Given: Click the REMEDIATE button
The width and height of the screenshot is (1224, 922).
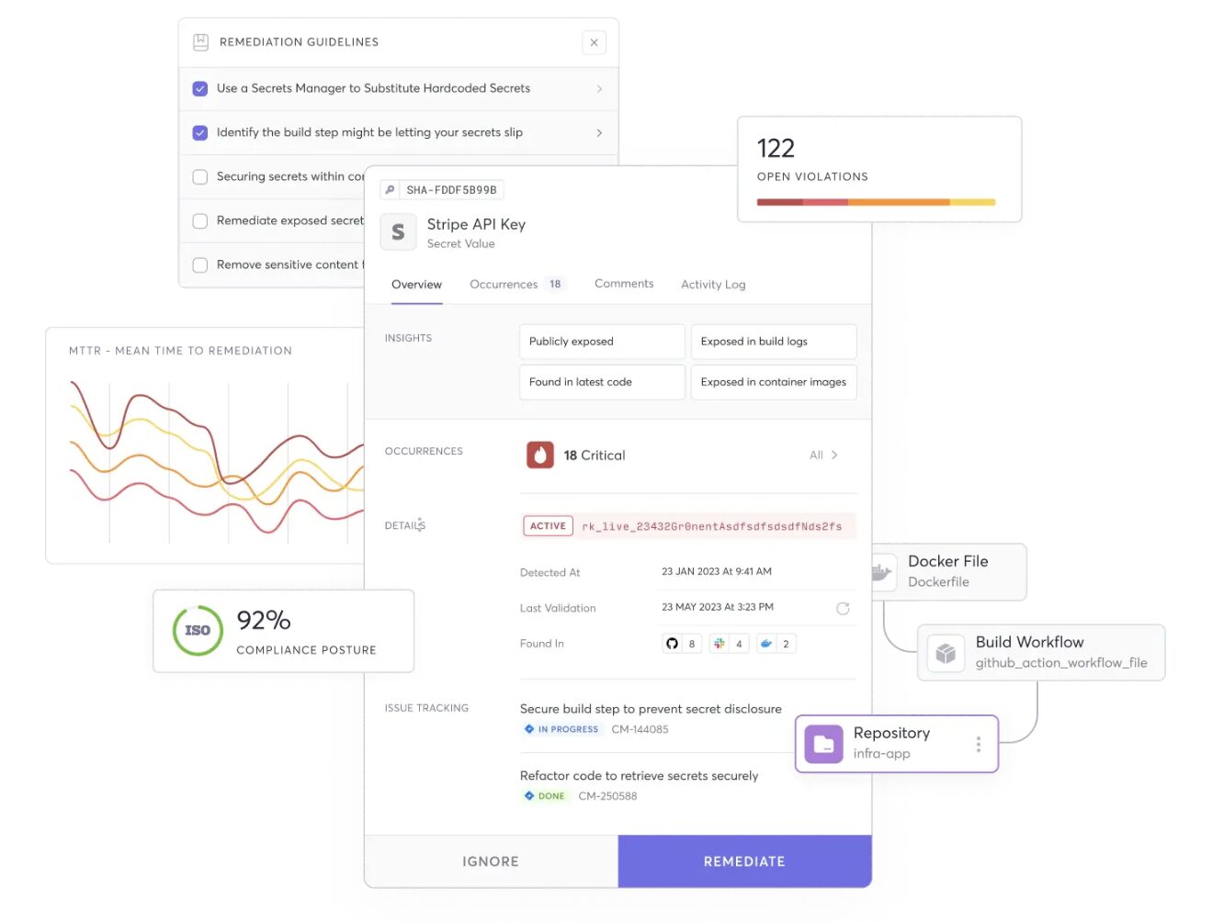Looking at the screenshot, I should [x=744, y=861].
